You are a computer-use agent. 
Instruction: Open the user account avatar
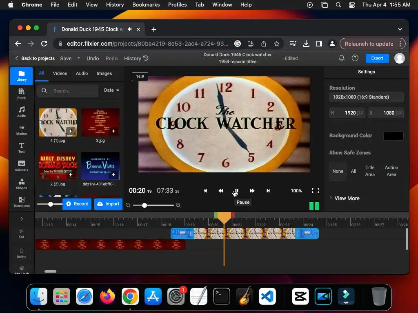(399, 58)
